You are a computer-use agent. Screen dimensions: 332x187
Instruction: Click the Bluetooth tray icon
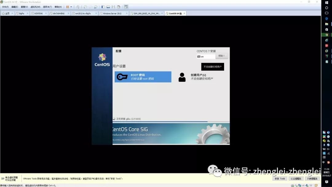coord(324,145)
